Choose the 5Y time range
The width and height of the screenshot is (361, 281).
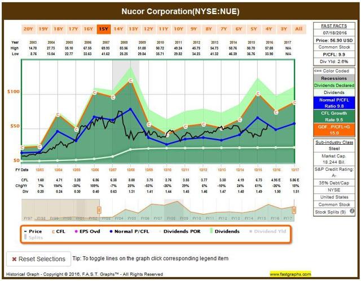pos(254,29)
